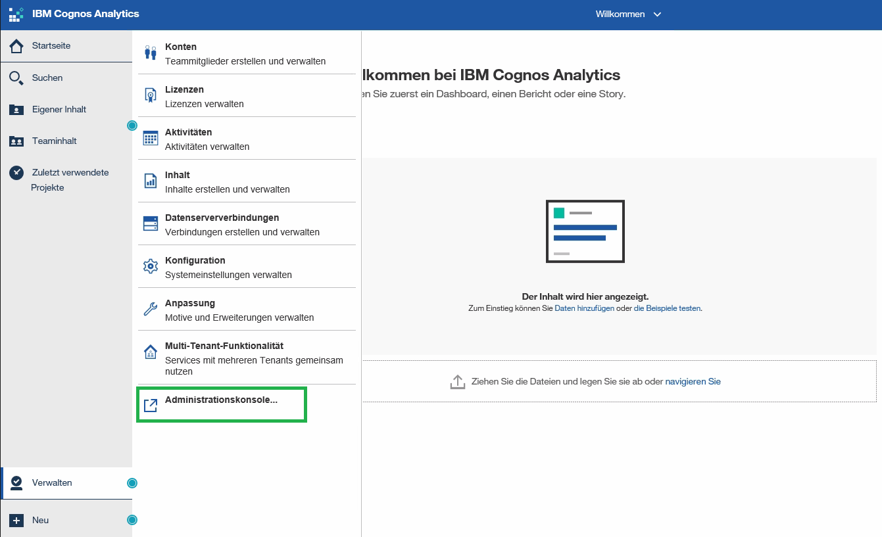Viewport: 882px width, 537px height.
Task: Expand the Willkommen dropdown chevron
Action: [x=657, y=14]
